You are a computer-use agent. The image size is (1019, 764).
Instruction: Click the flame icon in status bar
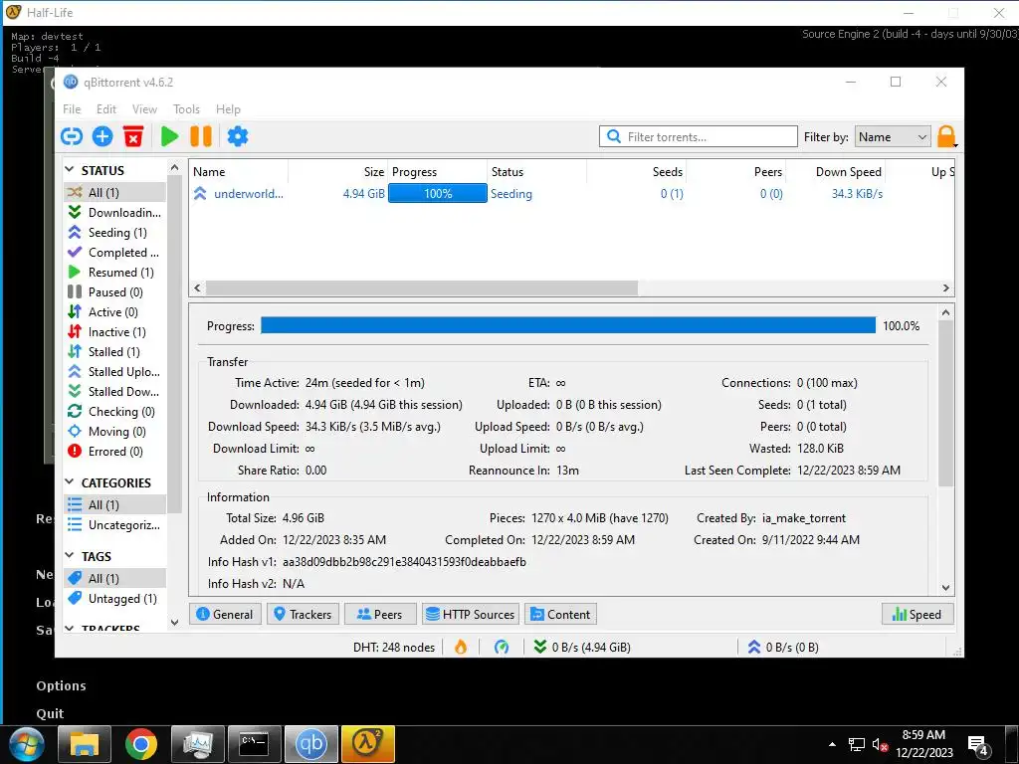coord(461,647)
